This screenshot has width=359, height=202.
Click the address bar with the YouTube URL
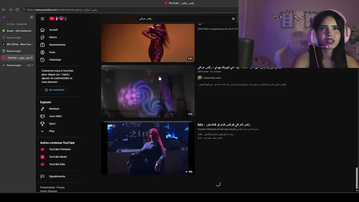129,10
